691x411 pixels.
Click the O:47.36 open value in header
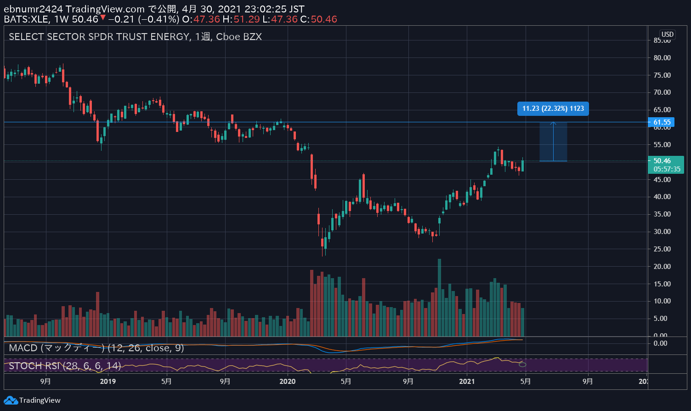coord(201,19)
